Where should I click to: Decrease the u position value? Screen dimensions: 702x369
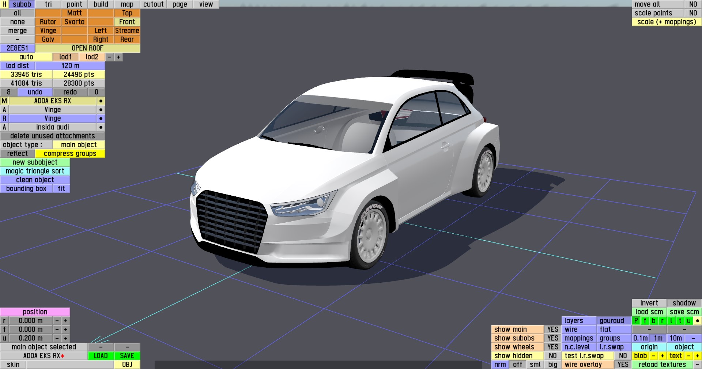click(x=57, y=338)
